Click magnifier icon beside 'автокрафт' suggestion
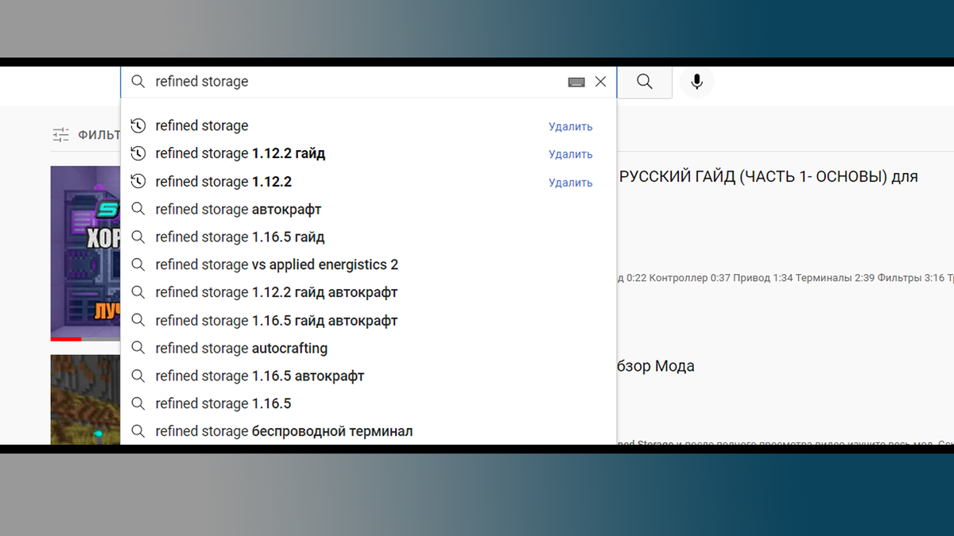 tap(138, 209)
